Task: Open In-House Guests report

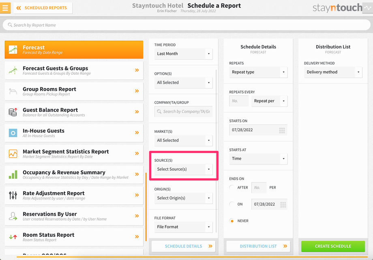Action: click(74, 133)
